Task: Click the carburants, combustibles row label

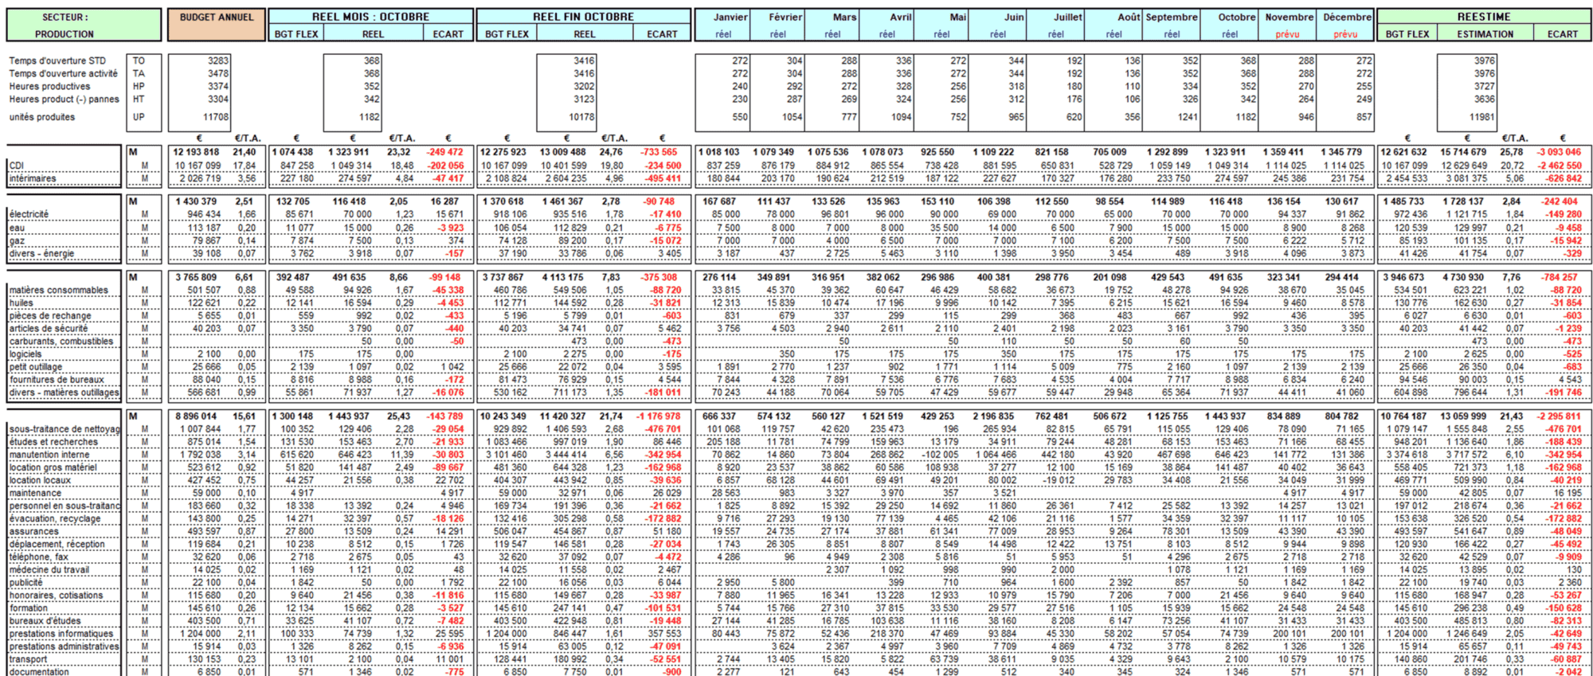Action: 61,341
